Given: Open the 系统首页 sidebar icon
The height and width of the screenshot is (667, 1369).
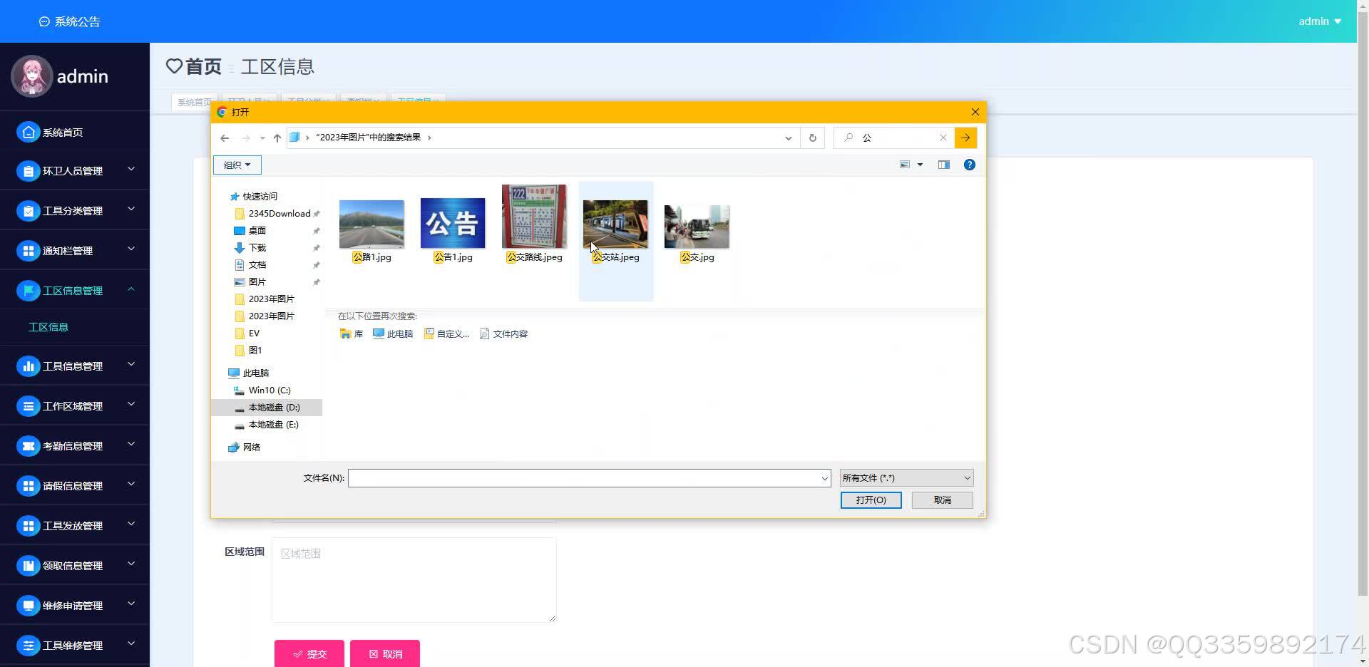Looking at the screenshot, I should pos(28,132).
